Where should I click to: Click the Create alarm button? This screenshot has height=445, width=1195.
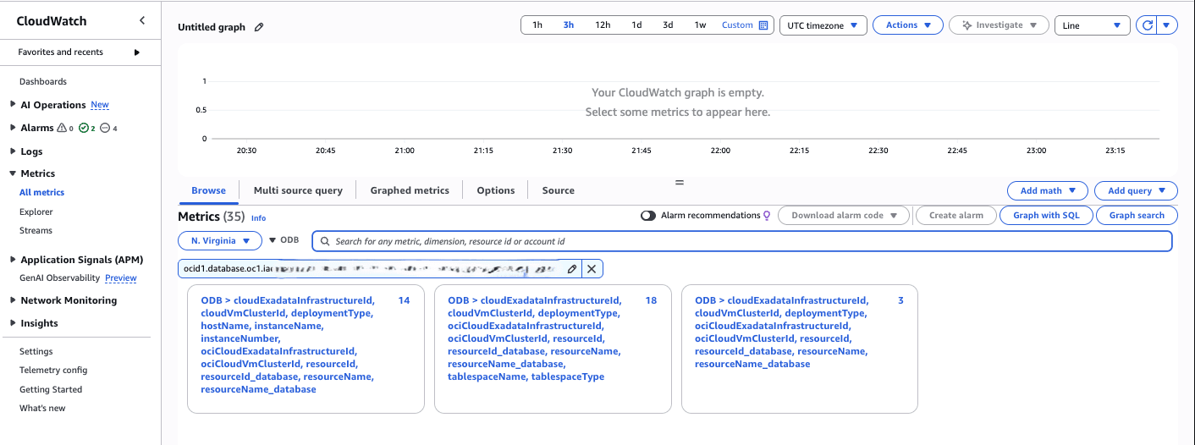956,216
